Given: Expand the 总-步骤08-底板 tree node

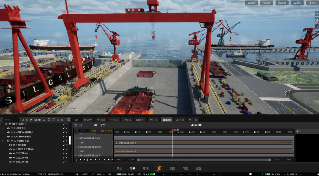Looking at the screenshot, I should (3, 141).
